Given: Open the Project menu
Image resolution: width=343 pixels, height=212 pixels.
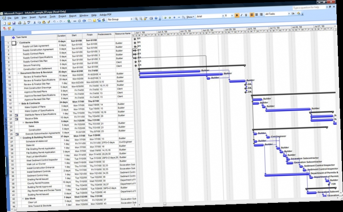Looking at the screenshot, I should (62, 17).
